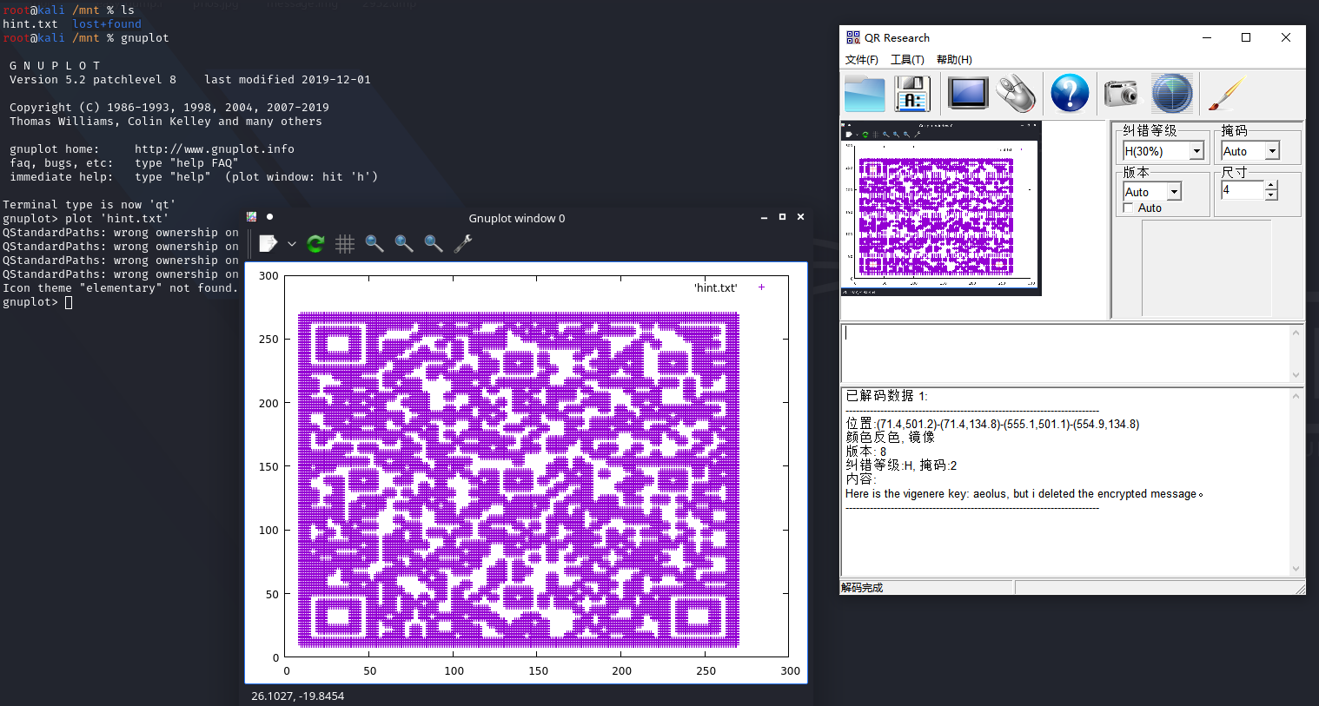The image size is (1319, 706).
Task: Tick the Auto checkbox under 版本
Action: [x=1128, y=208]
